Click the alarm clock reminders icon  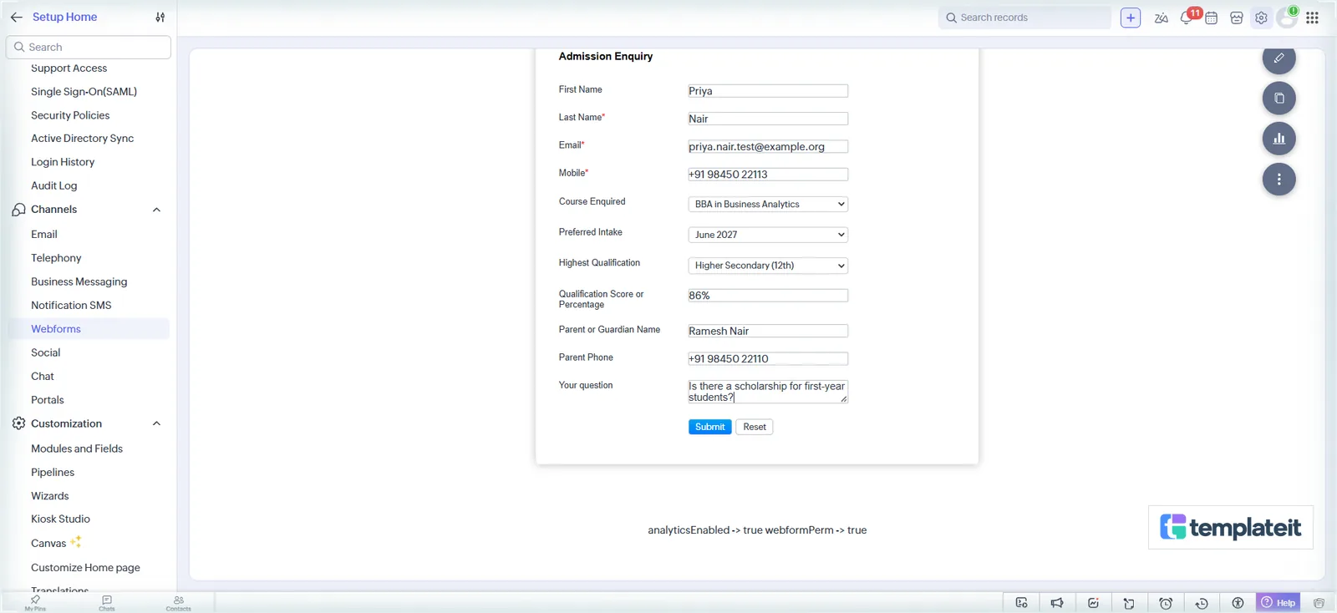[x=1166, y=603]
